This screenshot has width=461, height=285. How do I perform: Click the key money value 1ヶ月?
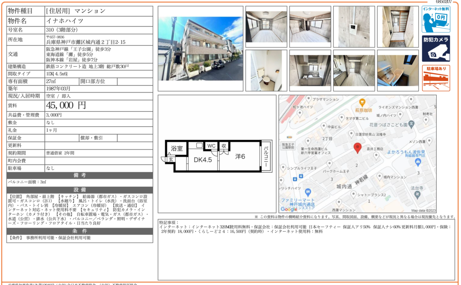click(51, 130)
